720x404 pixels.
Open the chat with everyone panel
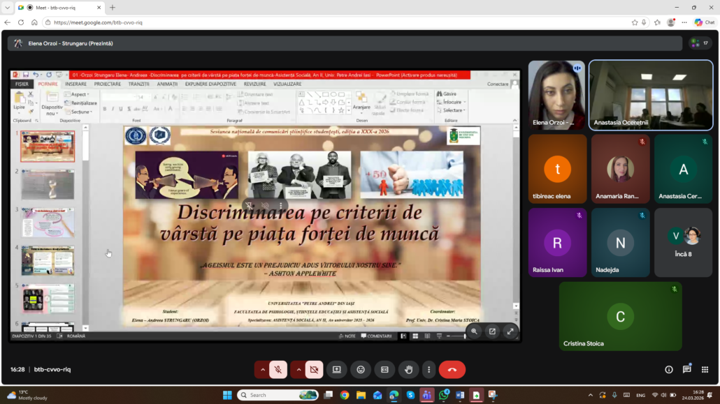click(687, 370)
